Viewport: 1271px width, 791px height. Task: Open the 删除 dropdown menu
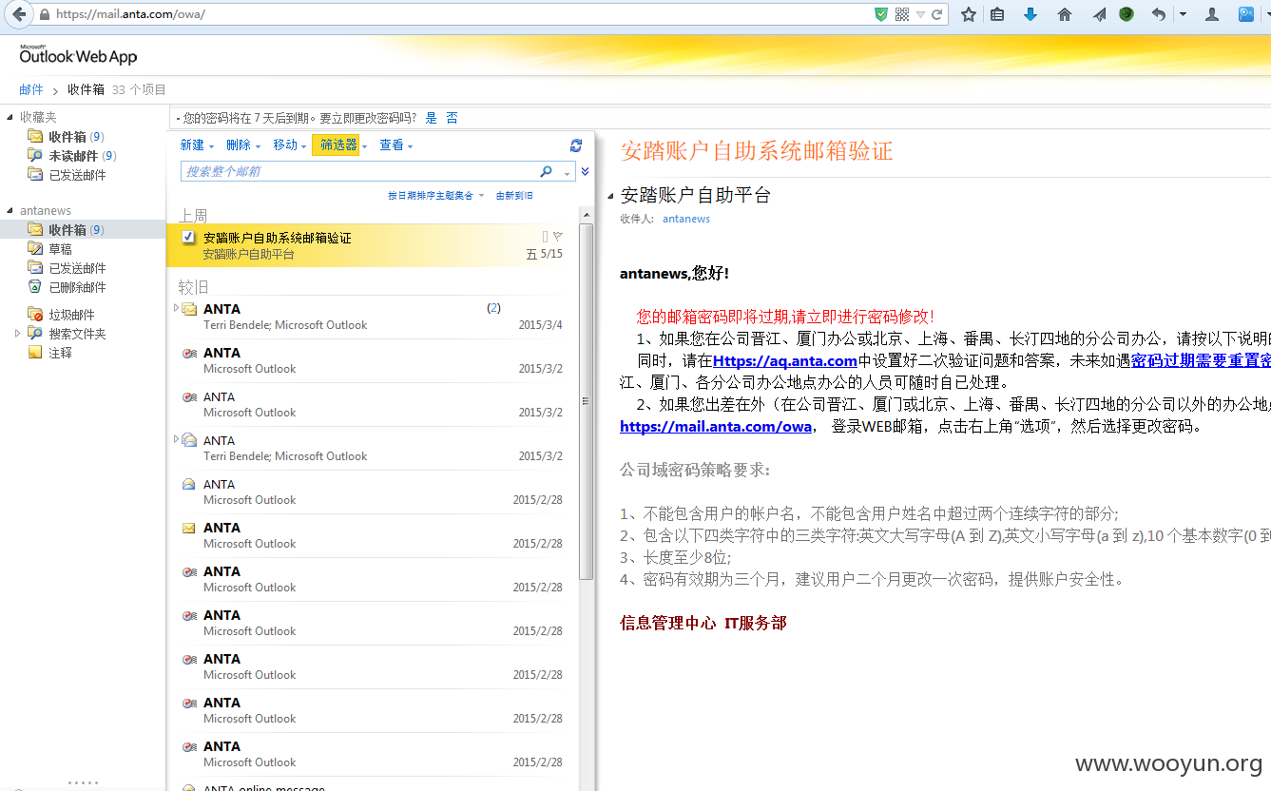pyautogui.click(x=243, y=145)
